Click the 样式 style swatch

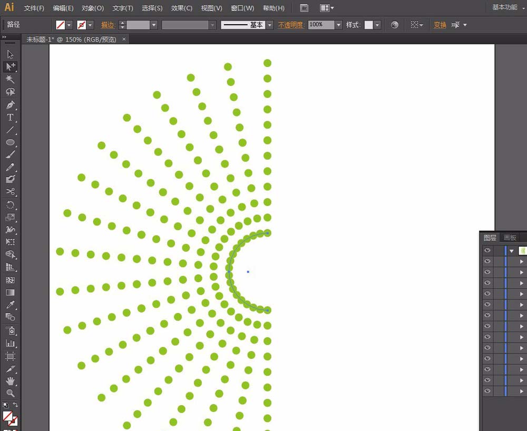tap(369, 25)
